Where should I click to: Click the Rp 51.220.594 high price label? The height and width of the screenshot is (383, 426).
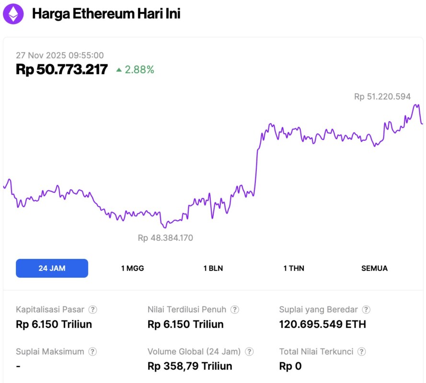pyautogui.click(x=382, y=97)
